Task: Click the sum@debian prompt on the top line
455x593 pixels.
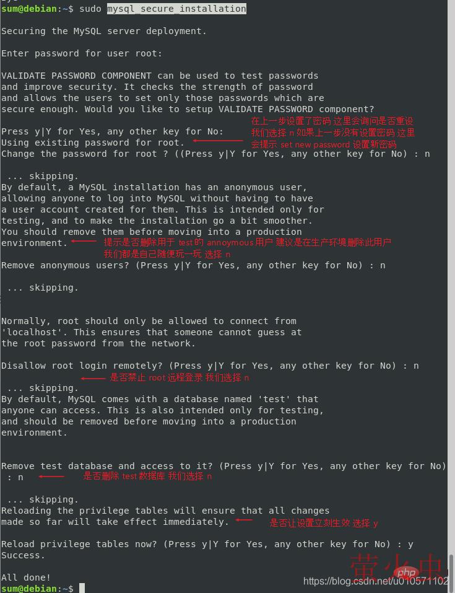Action: click(29, 9)
